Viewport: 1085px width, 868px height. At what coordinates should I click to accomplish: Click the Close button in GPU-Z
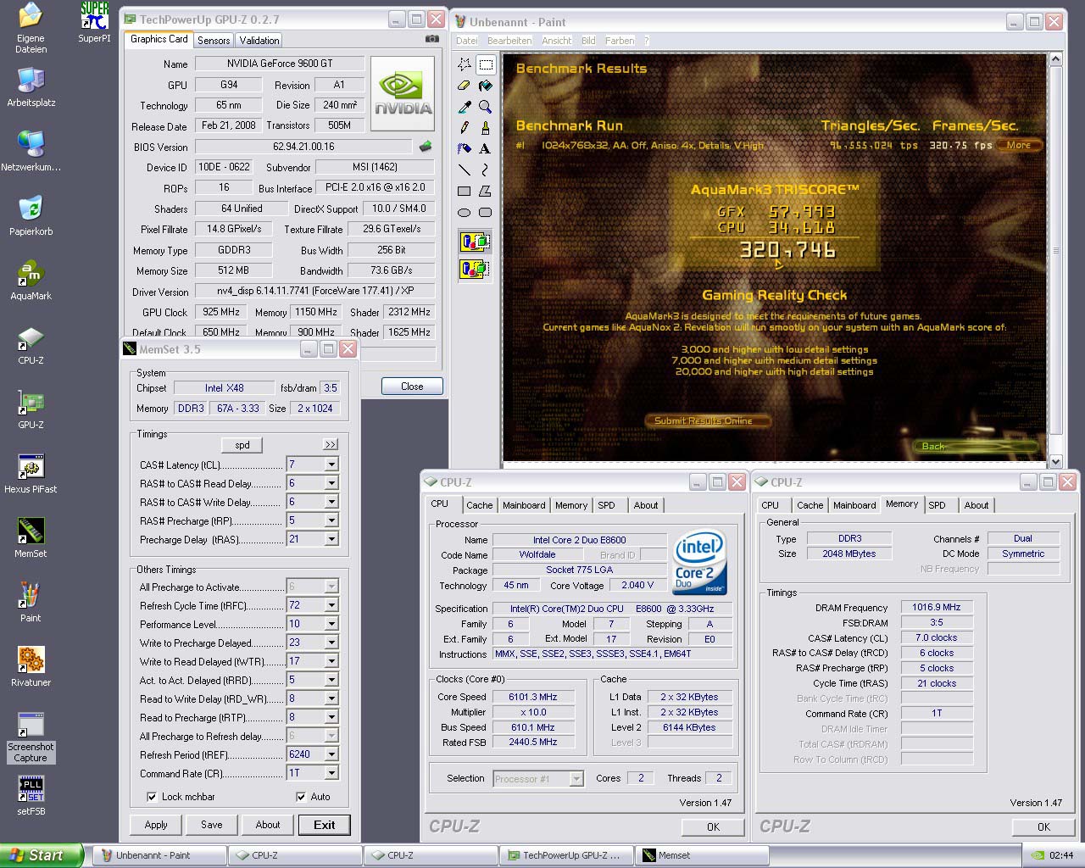[412, 387]
